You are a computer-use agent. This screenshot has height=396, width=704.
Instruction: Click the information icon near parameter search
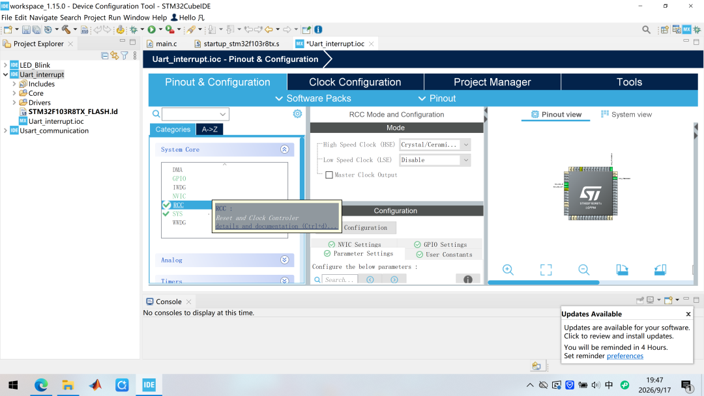(467, 279)
